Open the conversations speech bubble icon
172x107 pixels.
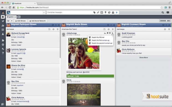point(168,12)
